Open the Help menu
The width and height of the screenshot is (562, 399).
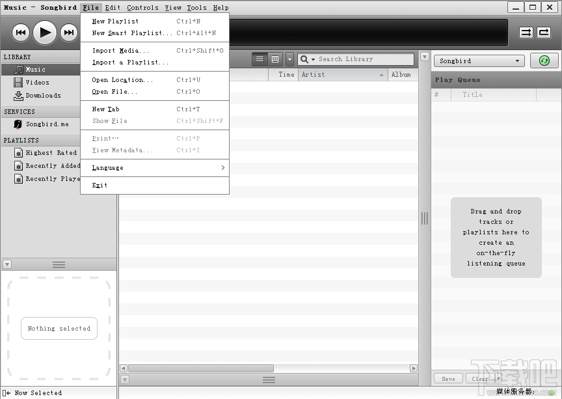[x=221, y=8]
